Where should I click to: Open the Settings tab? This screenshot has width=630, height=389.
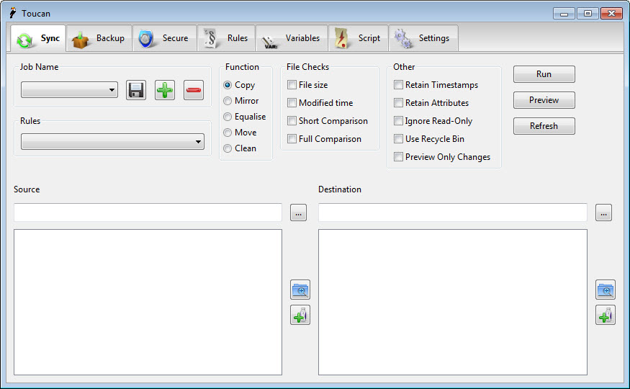(423, 39)
